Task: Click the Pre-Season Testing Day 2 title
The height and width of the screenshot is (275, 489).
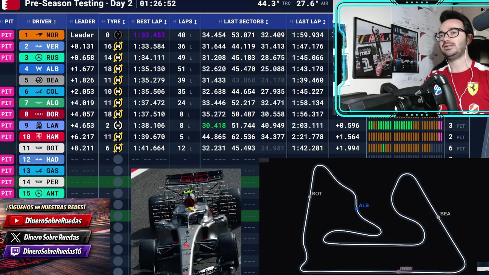Action: (79, 4)
